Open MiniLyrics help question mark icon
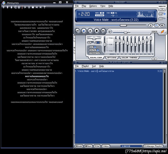The image size is (168, 154). (x=45, y=7)
